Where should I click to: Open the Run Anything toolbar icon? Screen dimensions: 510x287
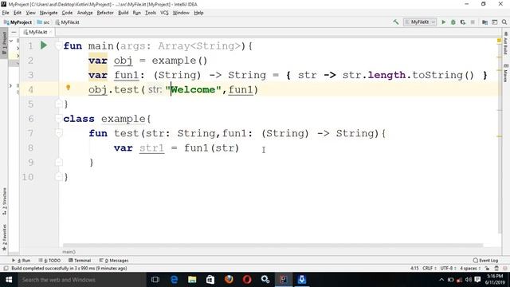pos(494,22)
